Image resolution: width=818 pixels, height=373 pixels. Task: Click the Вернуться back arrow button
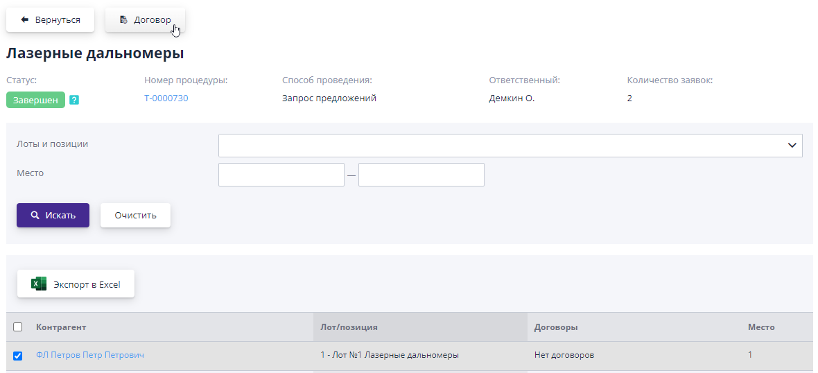point(50,20)
